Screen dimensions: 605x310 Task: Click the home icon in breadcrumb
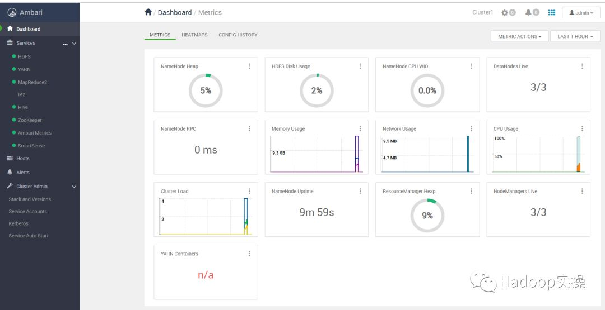pyautogui.click(x=148, y=12)
